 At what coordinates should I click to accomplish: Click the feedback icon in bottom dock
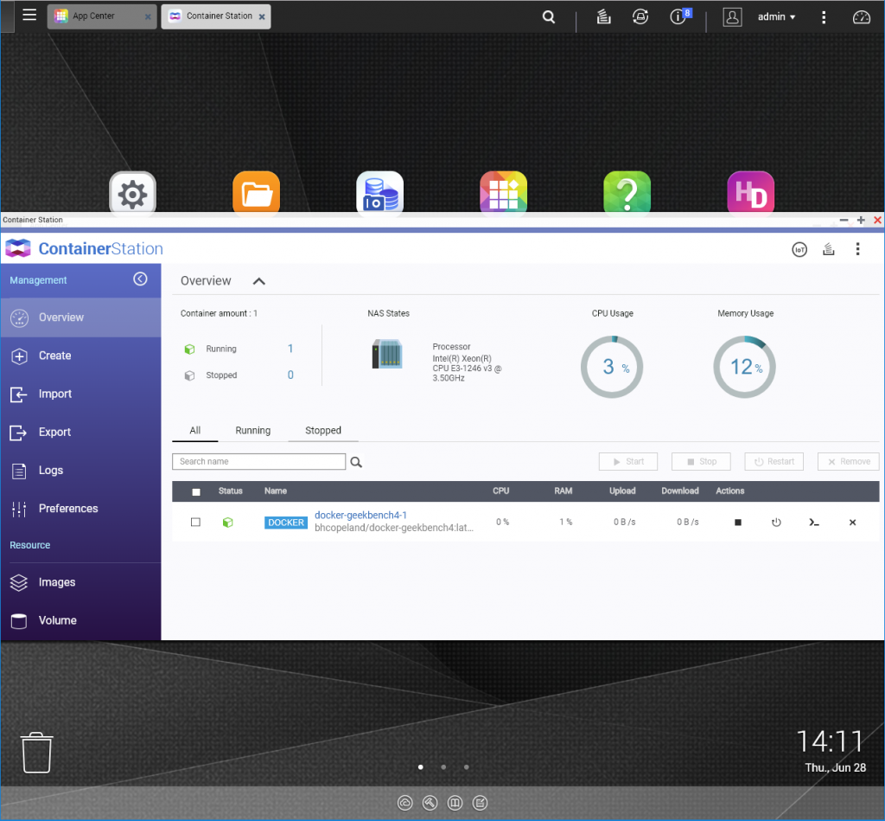[x=481, y=803]
